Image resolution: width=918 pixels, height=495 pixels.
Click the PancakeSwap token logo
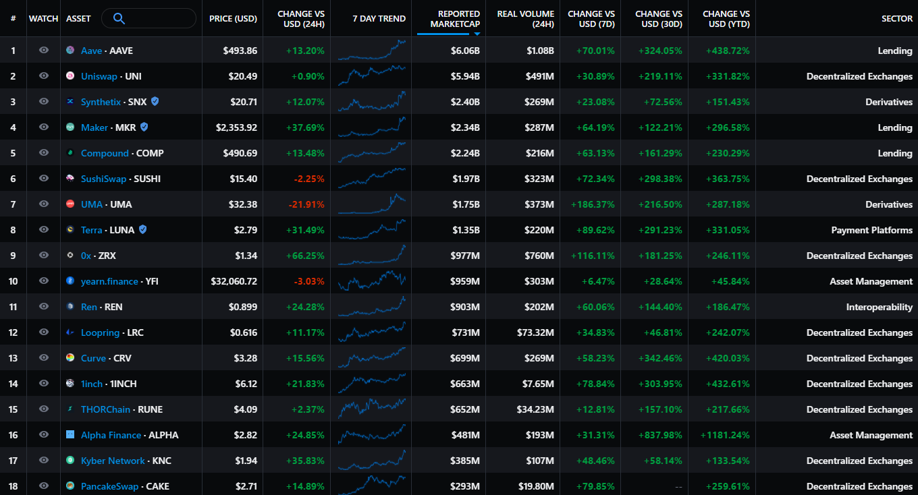(69, 486)
